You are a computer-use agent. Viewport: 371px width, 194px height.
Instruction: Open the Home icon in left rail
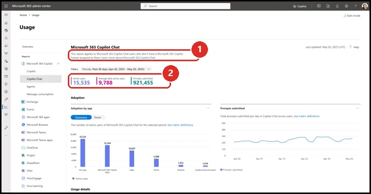[6, 23]
